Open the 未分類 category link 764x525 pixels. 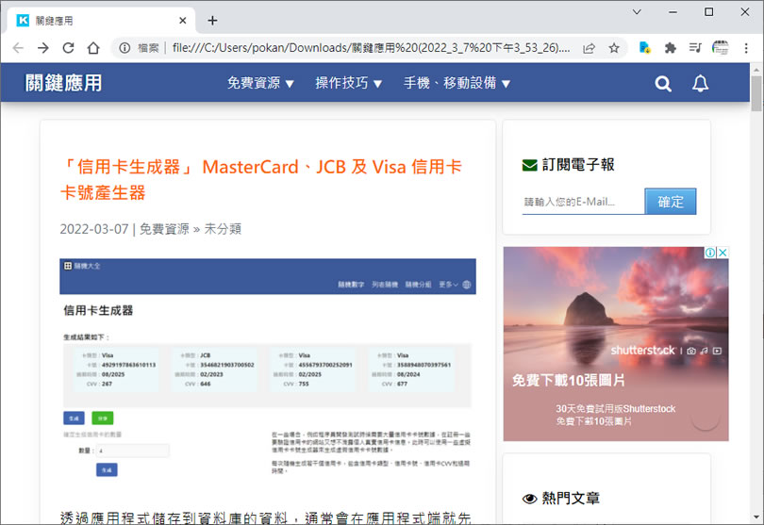tap(223, 229)
